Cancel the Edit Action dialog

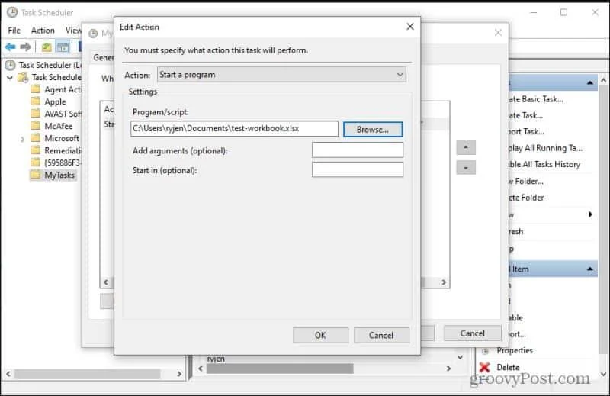[x=381, y=335]
